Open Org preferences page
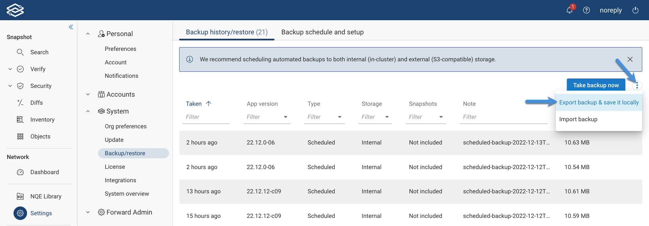The image size is (649, 226). 125,126
